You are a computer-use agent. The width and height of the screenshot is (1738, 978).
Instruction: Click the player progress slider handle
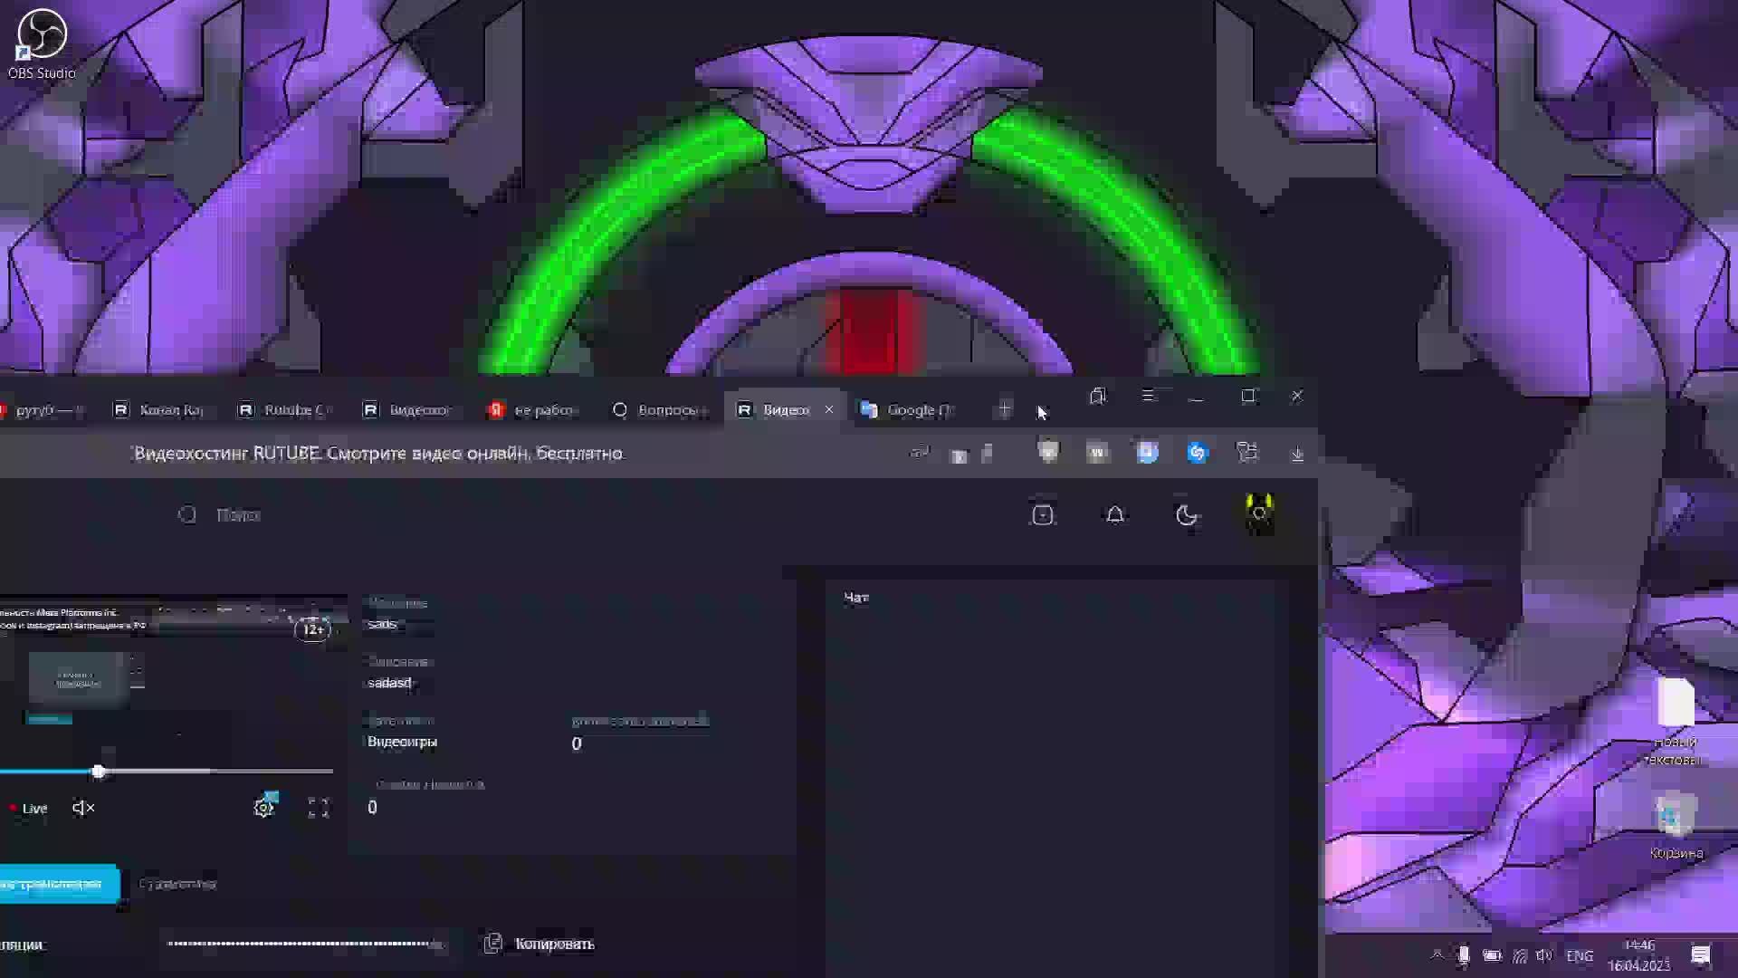(x=98, y=772)
